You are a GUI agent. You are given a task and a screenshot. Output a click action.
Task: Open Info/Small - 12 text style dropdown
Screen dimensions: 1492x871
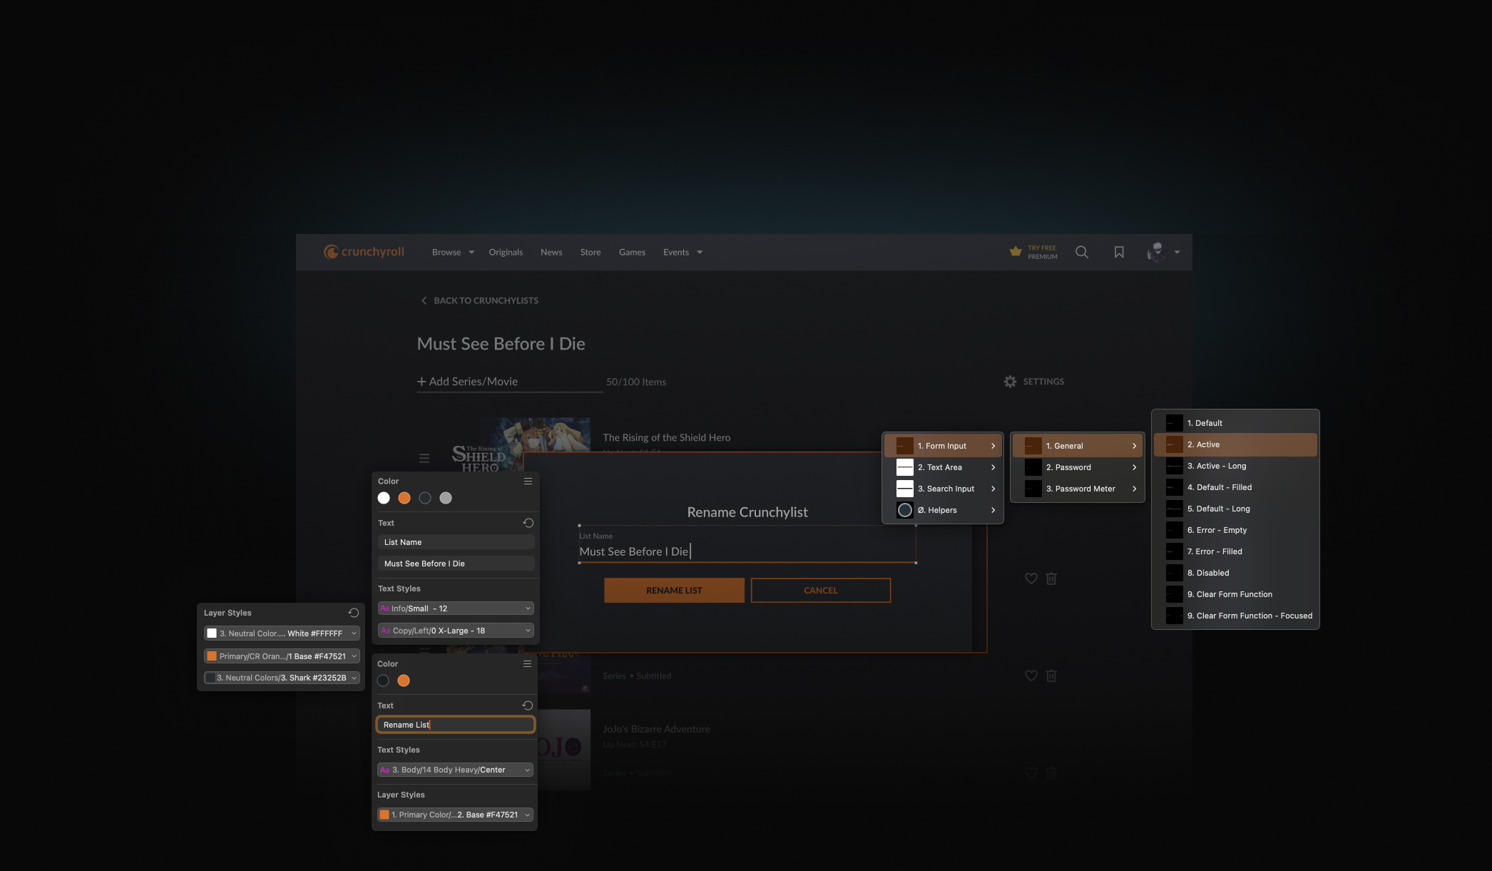pos(456,608)
